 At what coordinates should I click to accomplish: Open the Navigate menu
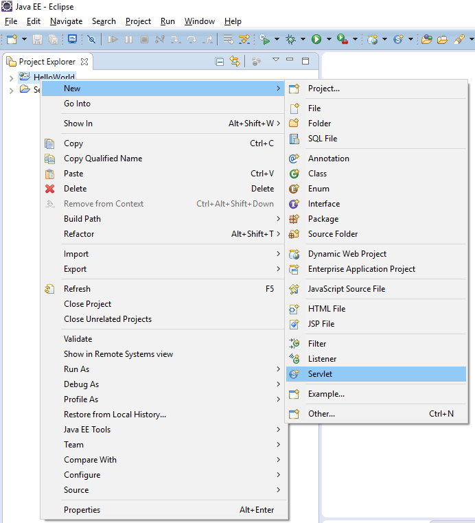(67, 21)
